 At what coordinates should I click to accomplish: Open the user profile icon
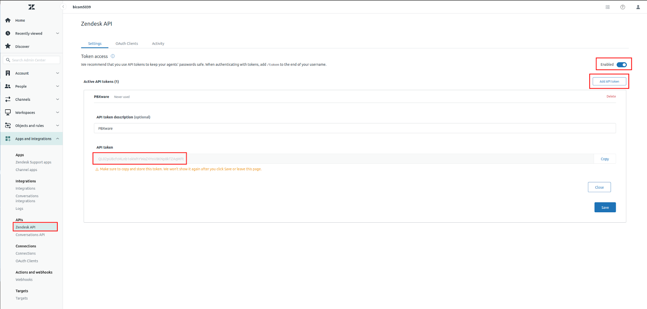coord(638,7)
